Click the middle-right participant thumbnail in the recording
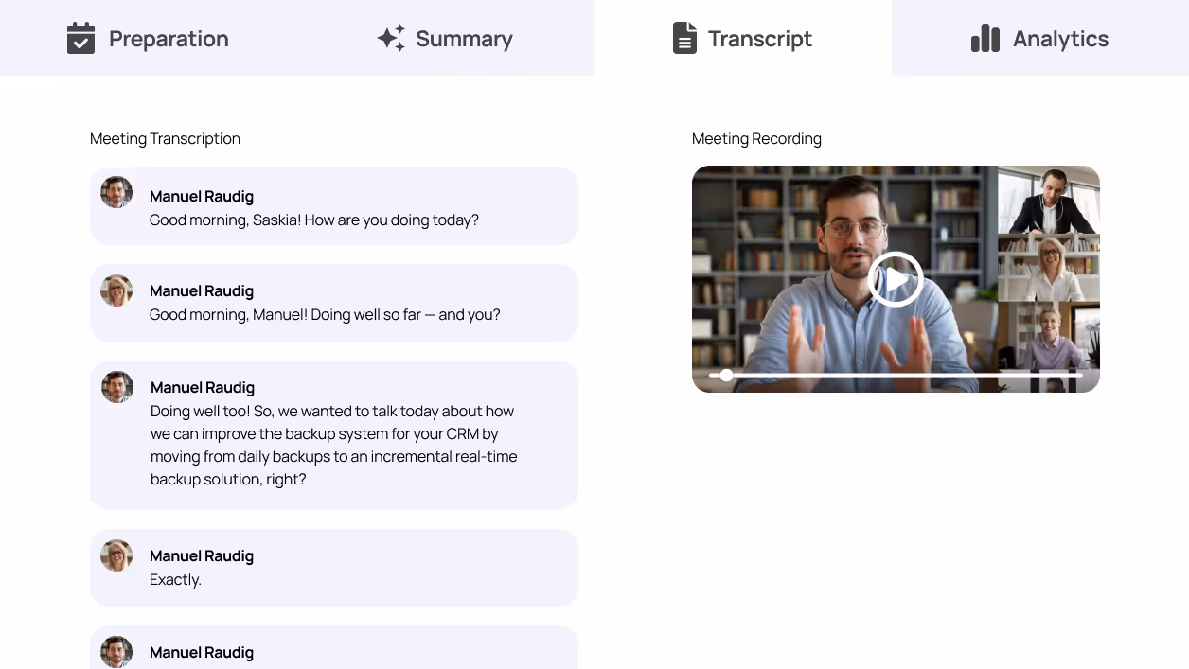 [x=1049, y=268]
